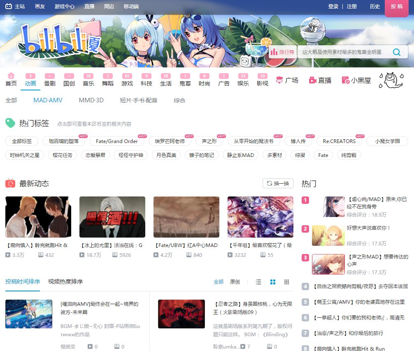Click rank 1 badge in 热门 list
This screenshot has width=414, height=351.
305,200
